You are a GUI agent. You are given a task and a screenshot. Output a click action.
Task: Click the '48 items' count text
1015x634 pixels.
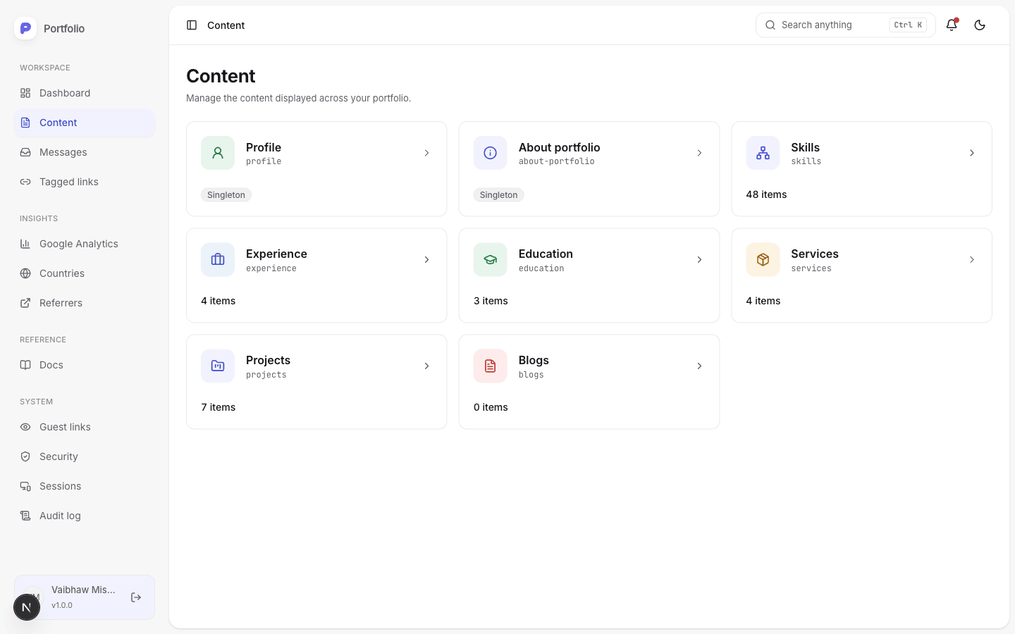coord(766,194)
